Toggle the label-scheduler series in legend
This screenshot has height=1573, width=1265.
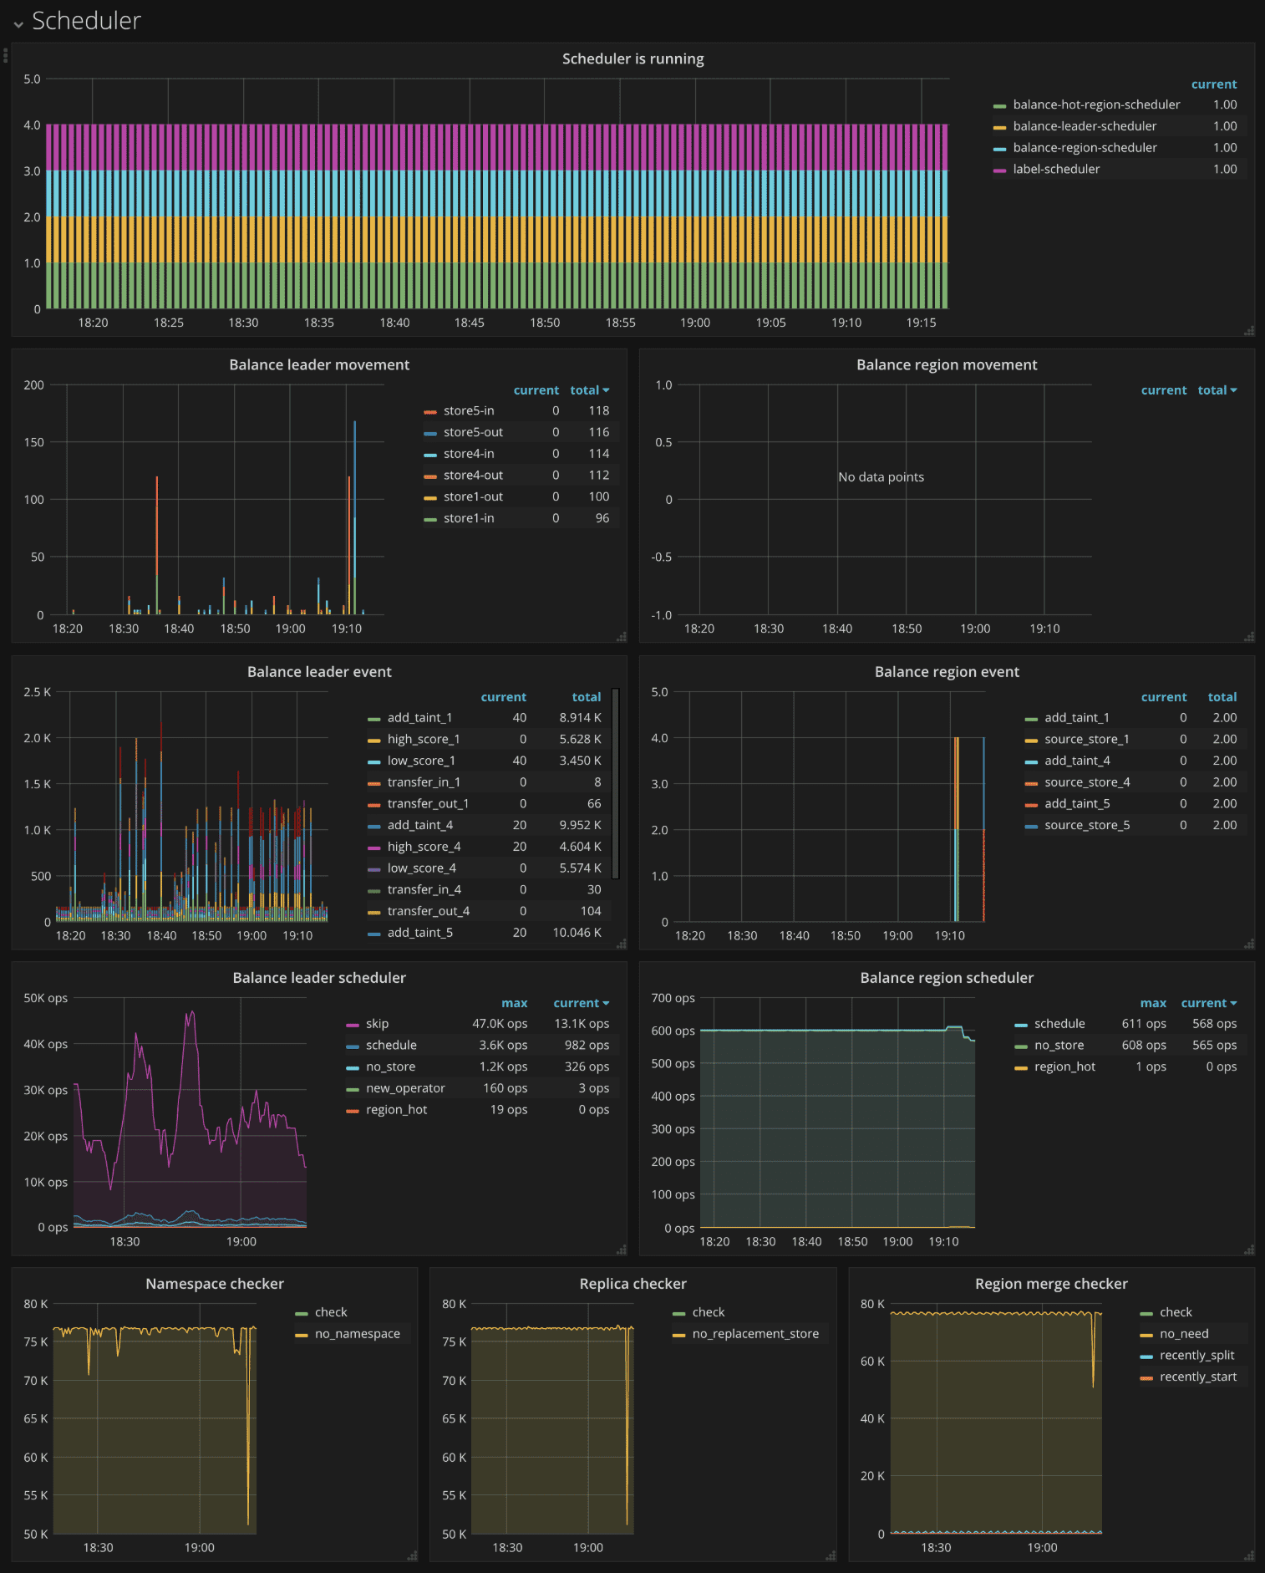click(x=1056, y=169)
